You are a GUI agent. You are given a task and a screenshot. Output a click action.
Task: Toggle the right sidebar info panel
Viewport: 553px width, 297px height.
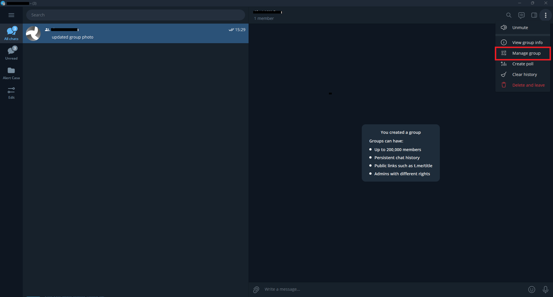coord(534,15)
